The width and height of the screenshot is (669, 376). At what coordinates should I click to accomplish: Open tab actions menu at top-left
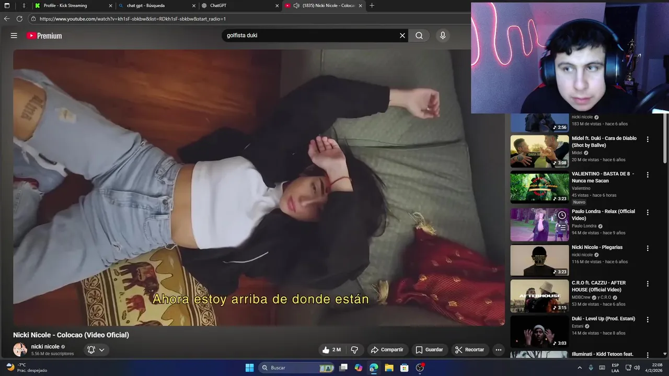(x=7, y=6)
